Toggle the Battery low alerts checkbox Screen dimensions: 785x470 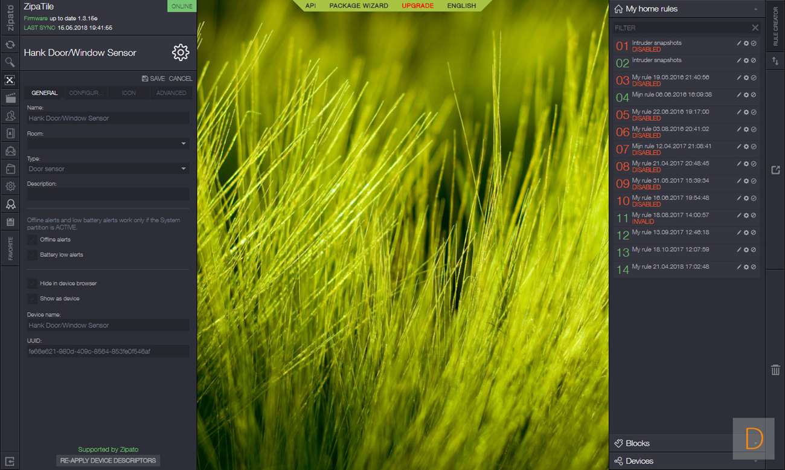coord(32,255)
